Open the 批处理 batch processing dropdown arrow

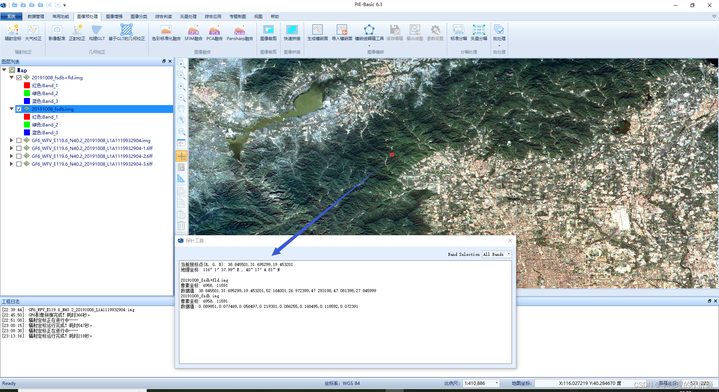coord(499,46)
